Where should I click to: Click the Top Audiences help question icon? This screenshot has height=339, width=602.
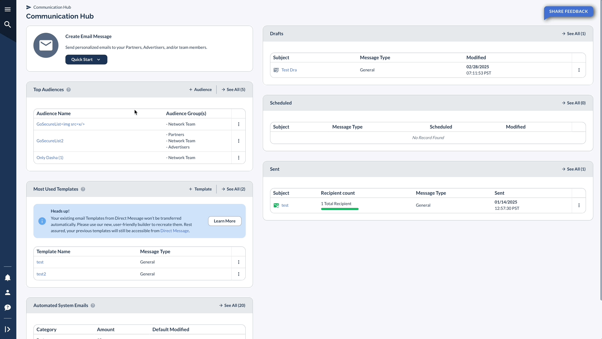coord(69,90)
